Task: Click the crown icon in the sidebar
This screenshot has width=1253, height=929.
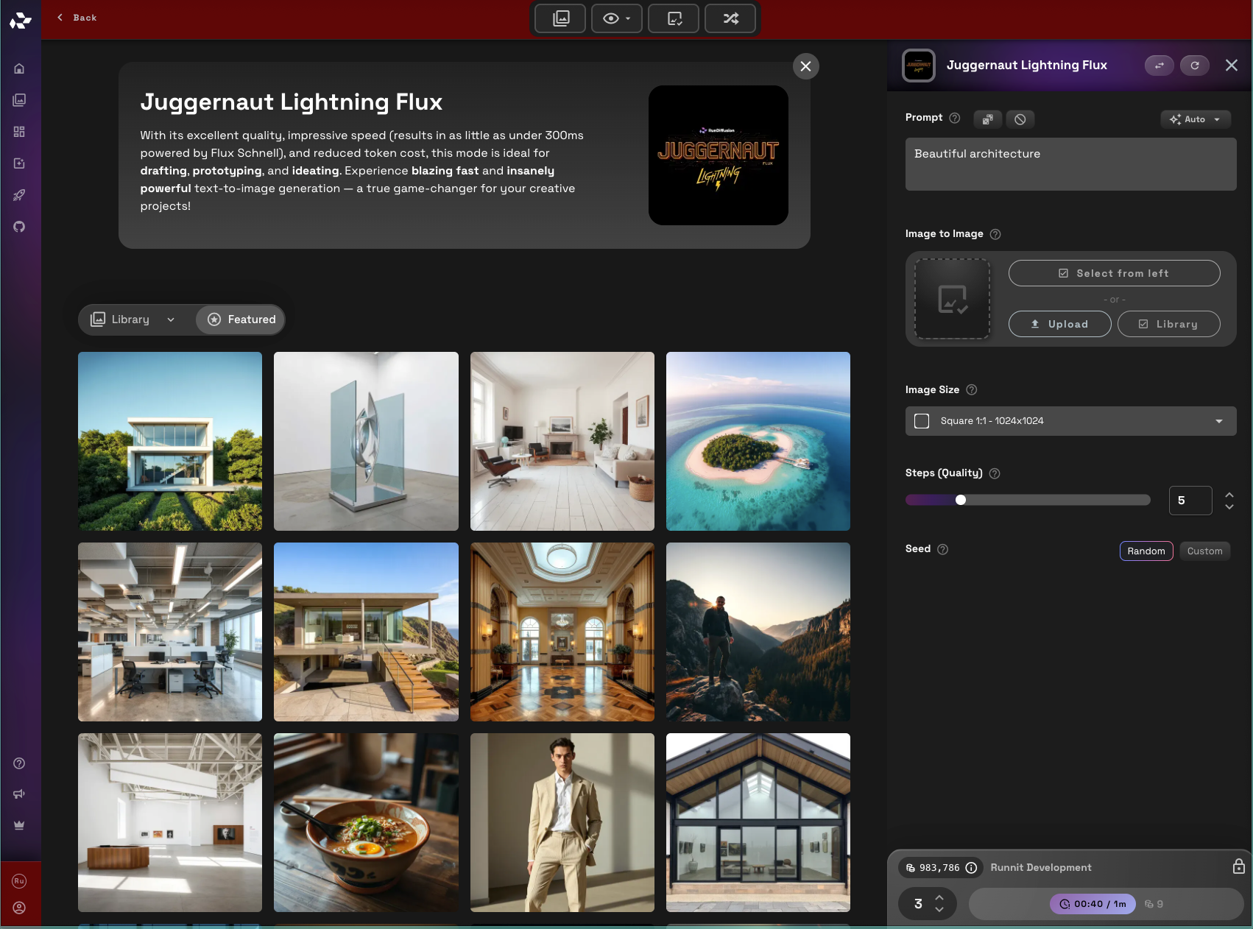Action: coord(19,825)
